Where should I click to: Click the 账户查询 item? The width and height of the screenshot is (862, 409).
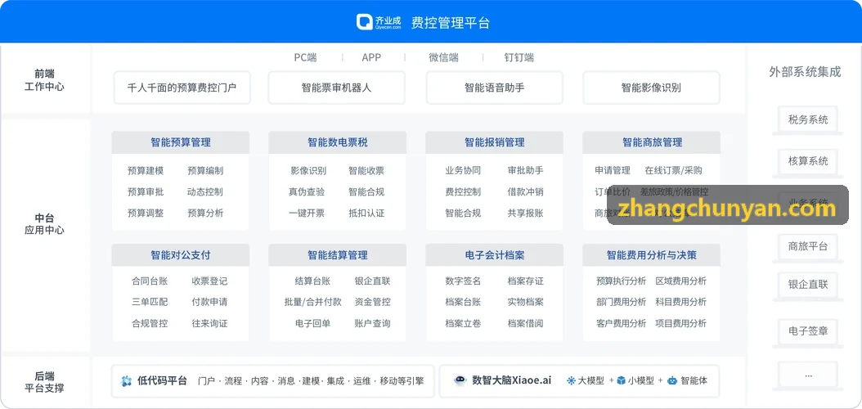(373, 324)
